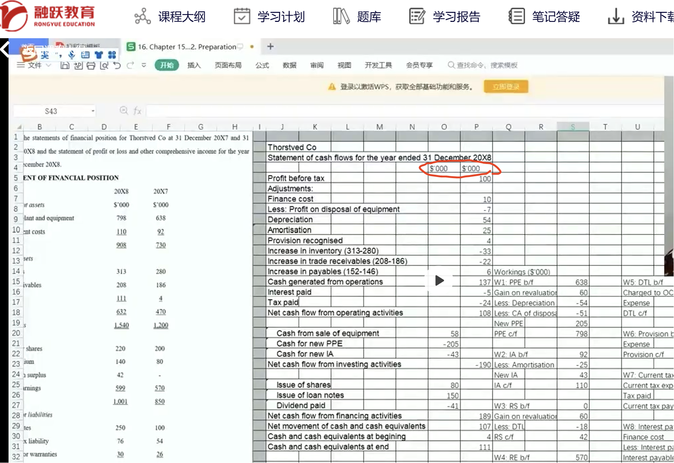
Task: Expand the quick access toolbar customize arrow
Action: click(144, 65)
